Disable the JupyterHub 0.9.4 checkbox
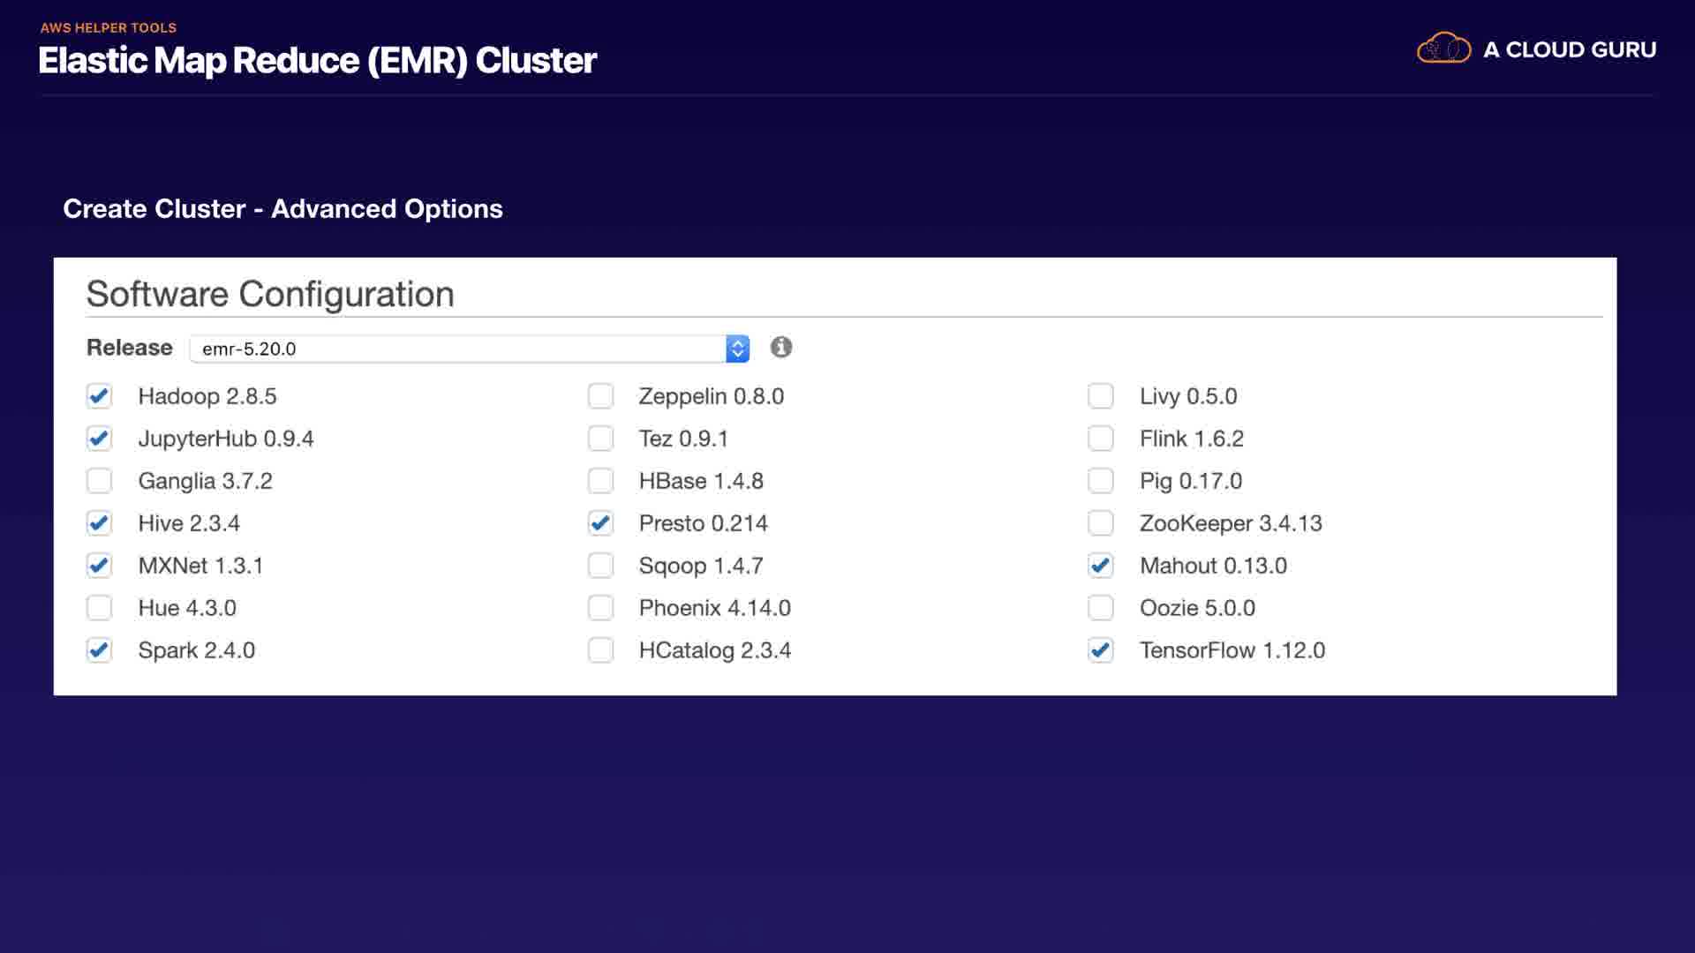 pyautogui.click(x=100, y=439)
